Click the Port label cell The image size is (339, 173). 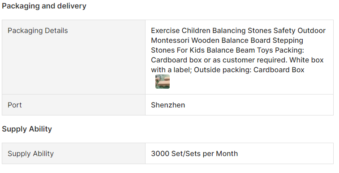[74, 105]
